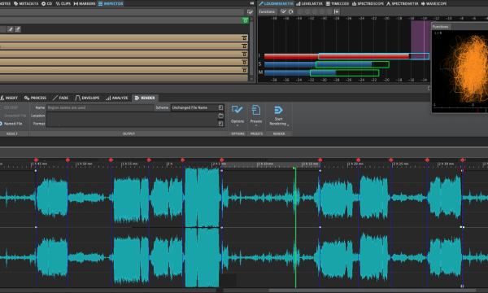Collapse the fourth tan Inspector section

(x=244, y=63)
